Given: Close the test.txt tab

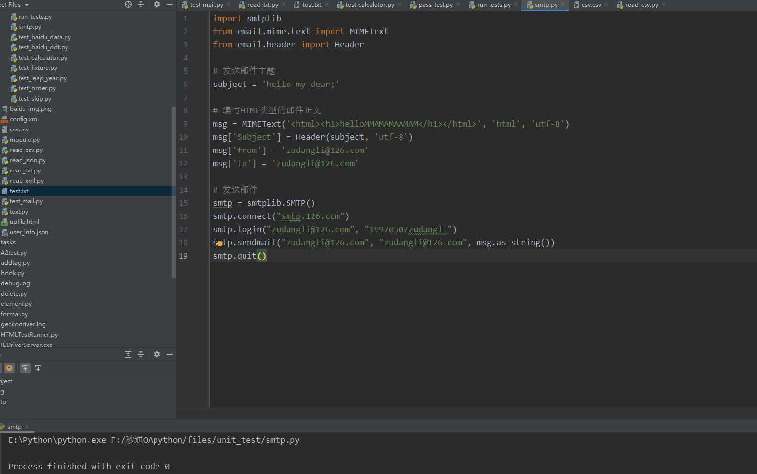Looking at the screenshot, I should (x=327, y=5).
